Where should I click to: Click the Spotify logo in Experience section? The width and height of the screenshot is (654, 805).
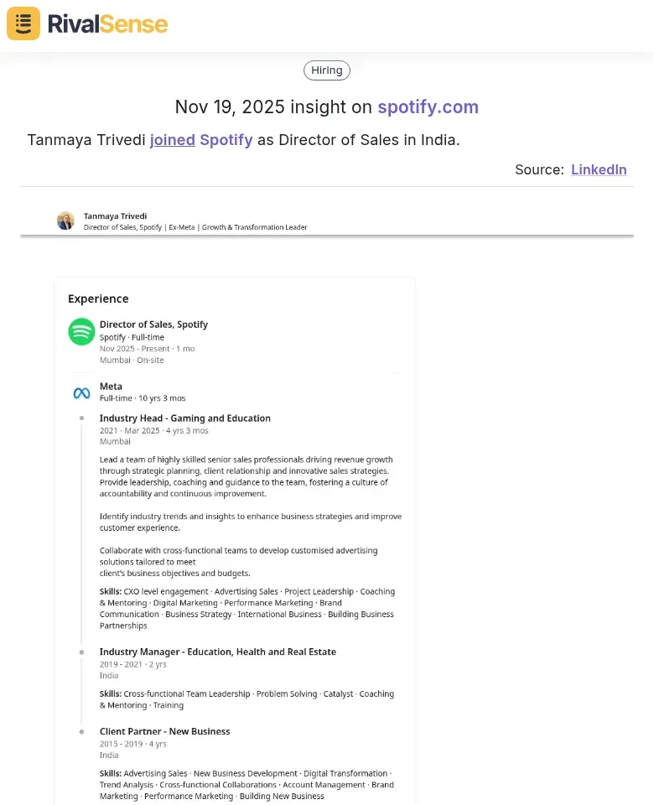click(x=81, y=332)
